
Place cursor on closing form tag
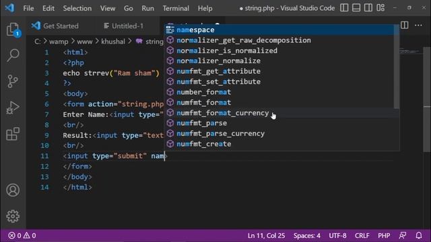[77, 166]
